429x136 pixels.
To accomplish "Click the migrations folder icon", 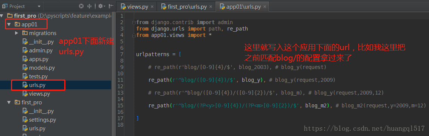I will coord(25,33).
